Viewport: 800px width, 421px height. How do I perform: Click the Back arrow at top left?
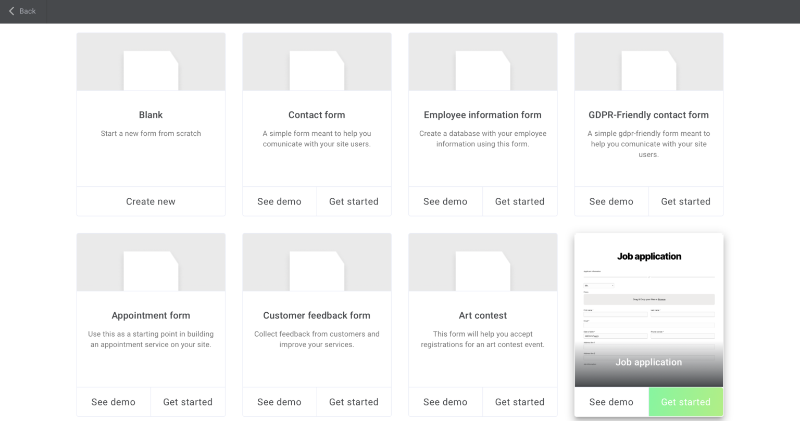tap(11, 11)
